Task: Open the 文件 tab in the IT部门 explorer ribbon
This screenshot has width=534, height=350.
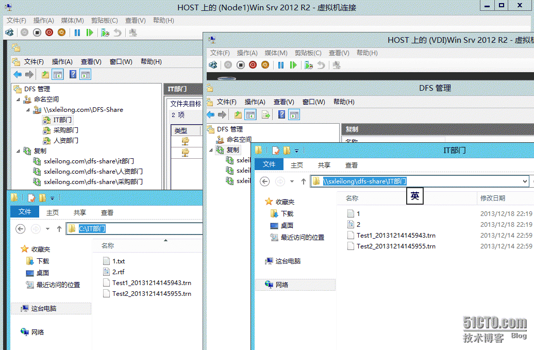Action: click(x=269, y=164)
